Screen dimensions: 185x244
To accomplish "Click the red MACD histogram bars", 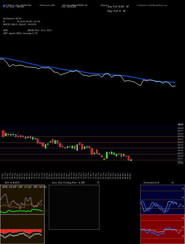I will coord(21,231).
